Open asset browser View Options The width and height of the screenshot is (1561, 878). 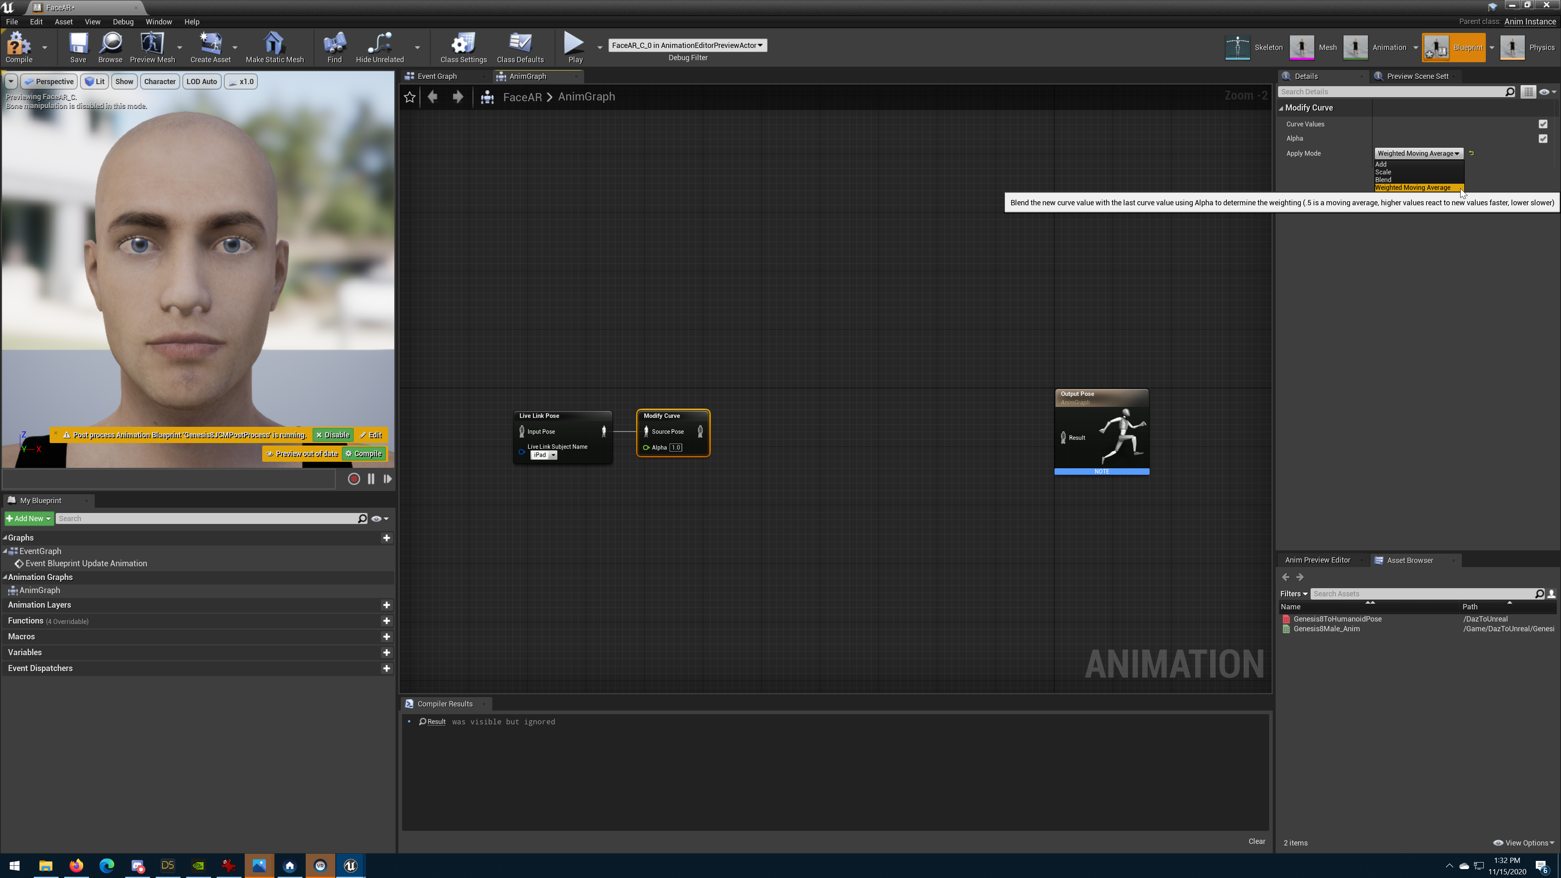point(1524,843)
